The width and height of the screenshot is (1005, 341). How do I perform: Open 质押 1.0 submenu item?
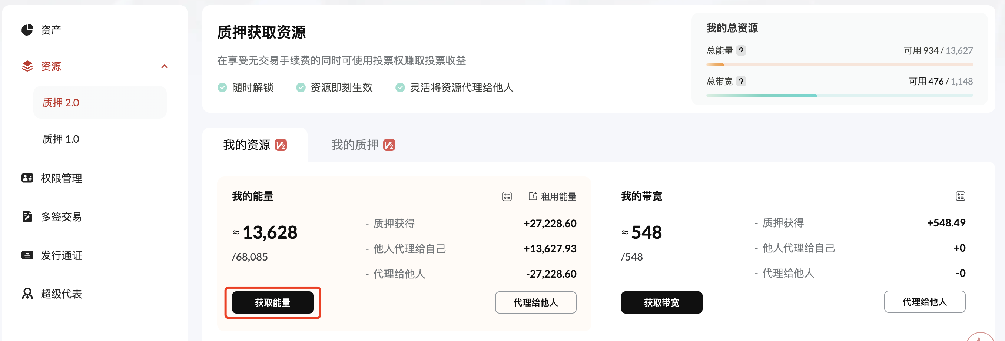(60, 139)
